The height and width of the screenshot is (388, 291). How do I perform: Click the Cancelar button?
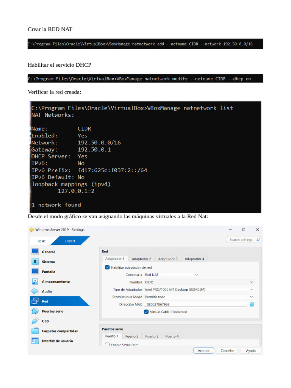pyautogui.click(x=227, y=350)
